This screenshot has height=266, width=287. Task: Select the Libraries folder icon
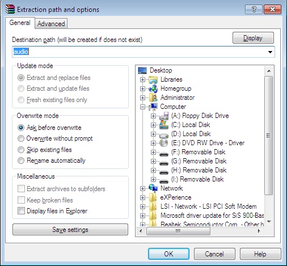(x=153, y=79)
